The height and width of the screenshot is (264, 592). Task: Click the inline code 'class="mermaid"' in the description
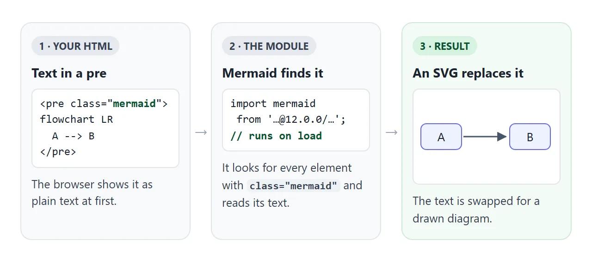294,186
